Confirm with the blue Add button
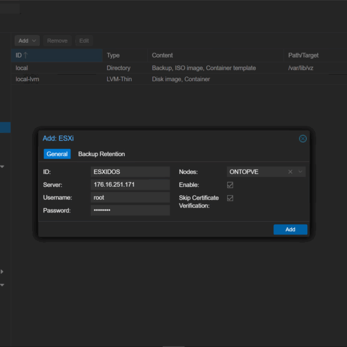This screenshot has height=347, width=347. pos(290,230)
